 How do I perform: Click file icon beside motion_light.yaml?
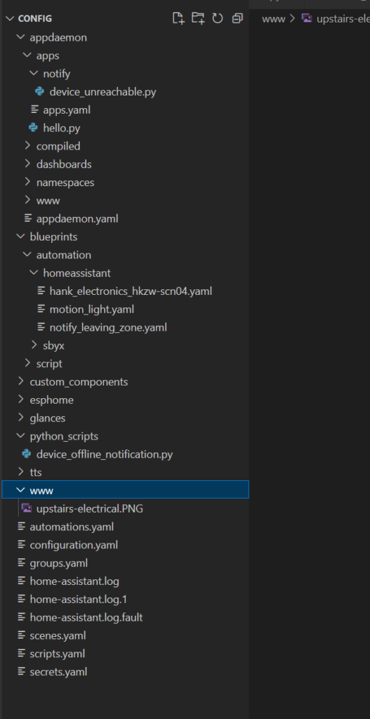tap(41, 310)
